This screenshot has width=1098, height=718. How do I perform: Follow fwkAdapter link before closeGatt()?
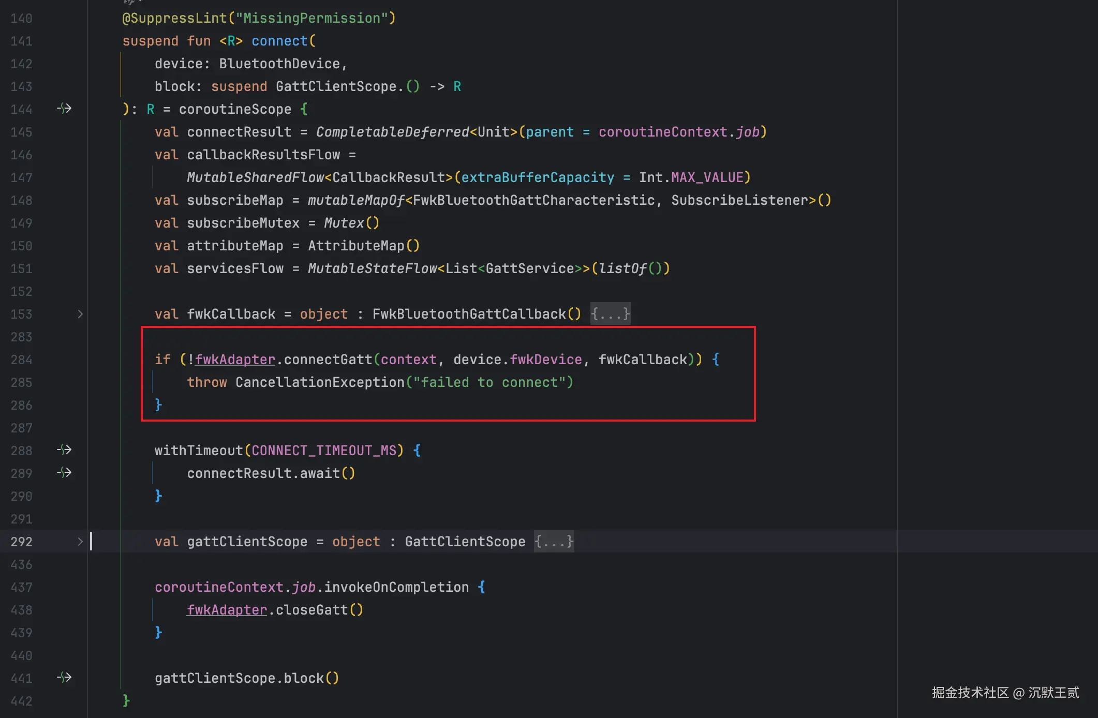(227, 610)
